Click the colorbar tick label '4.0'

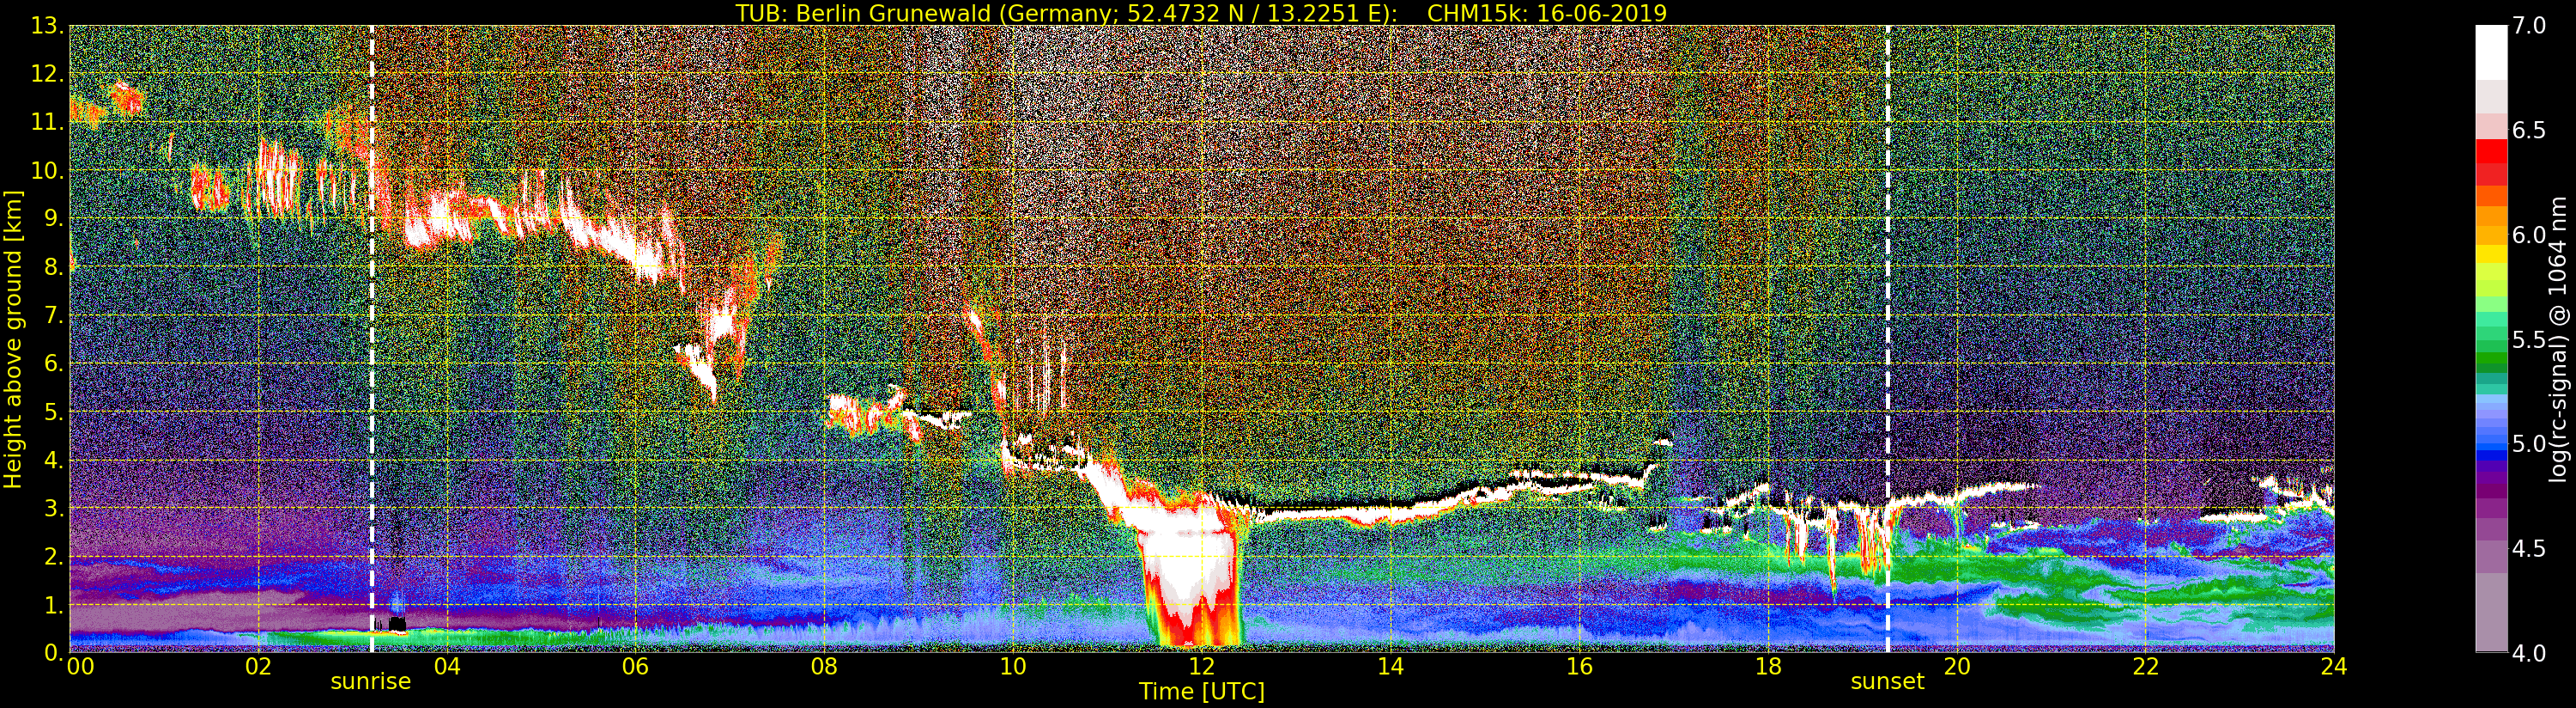pyautogui.click(x=2529, y=653)
